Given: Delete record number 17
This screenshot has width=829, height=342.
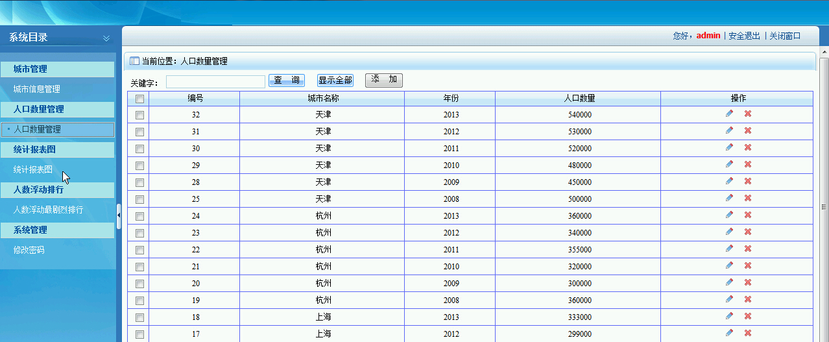Looking at the screenshot, I should pos(747,333).
